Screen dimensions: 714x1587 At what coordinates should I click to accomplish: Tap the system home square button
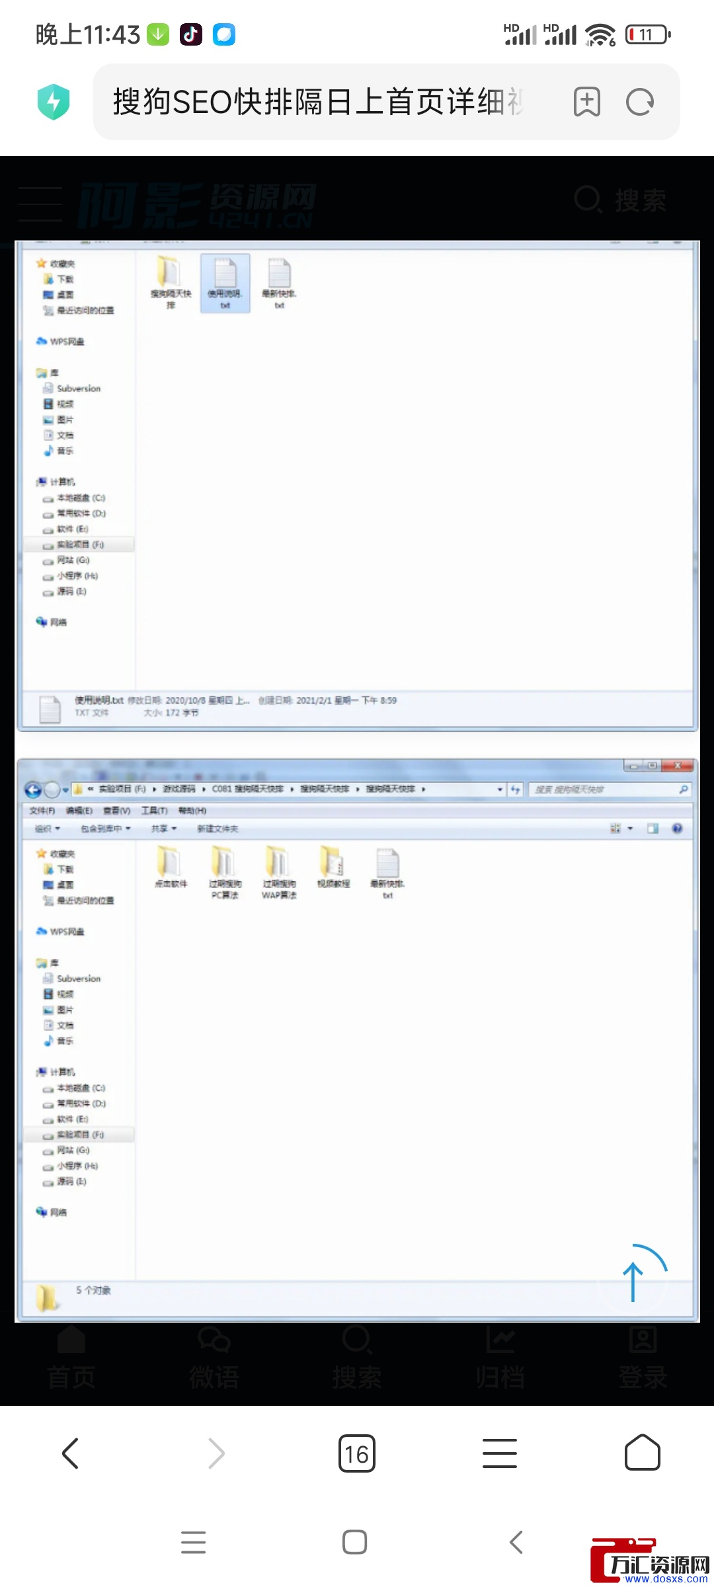(x=355, y=1542)
